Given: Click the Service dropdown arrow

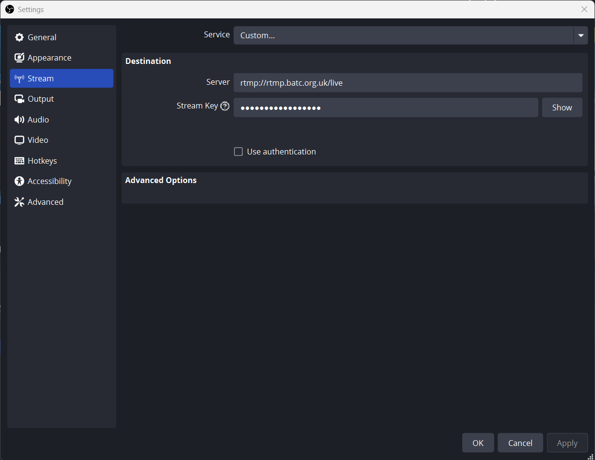Looking at the screenshot, I should tap(580, 35).
